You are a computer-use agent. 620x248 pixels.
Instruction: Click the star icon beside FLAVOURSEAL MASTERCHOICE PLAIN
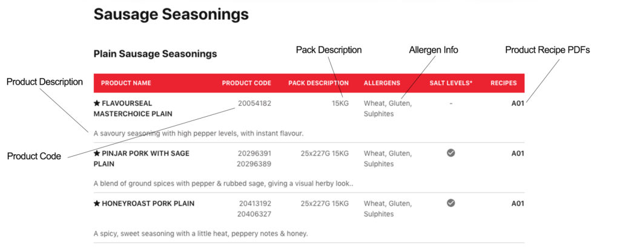pyautogui.click(x=97, y=103)
